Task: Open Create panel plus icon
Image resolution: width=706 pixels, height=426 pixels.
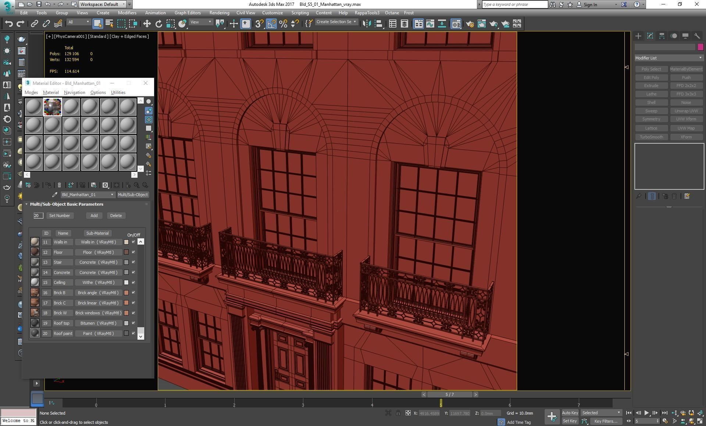Action: pyautogui.click(x=638, y=36)
